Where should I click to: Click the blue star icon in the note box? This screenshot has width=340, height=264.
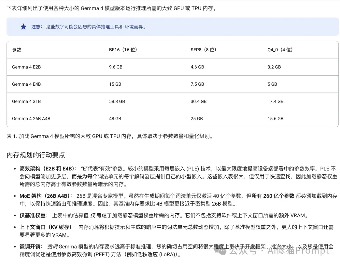[23, 27]
